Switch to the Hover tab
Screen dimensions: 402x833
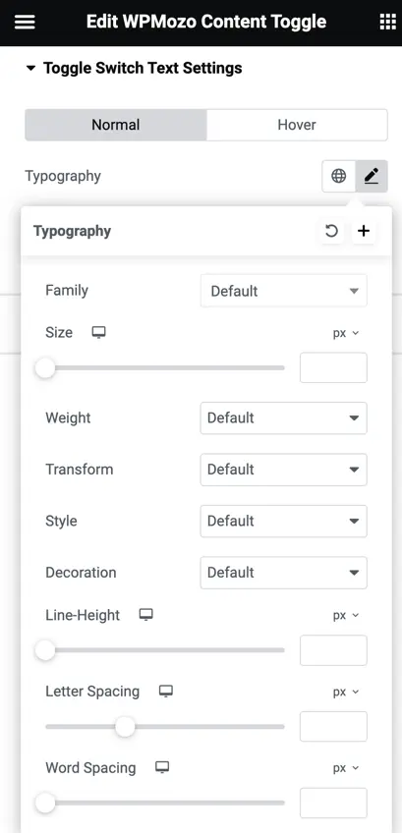297,125
